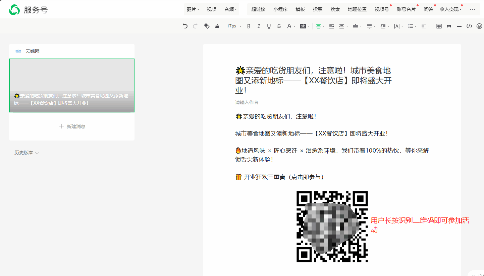Open paragraph spacing before dropdown
Viewport: 484px width, 276px height.
[x=357, y=26]
